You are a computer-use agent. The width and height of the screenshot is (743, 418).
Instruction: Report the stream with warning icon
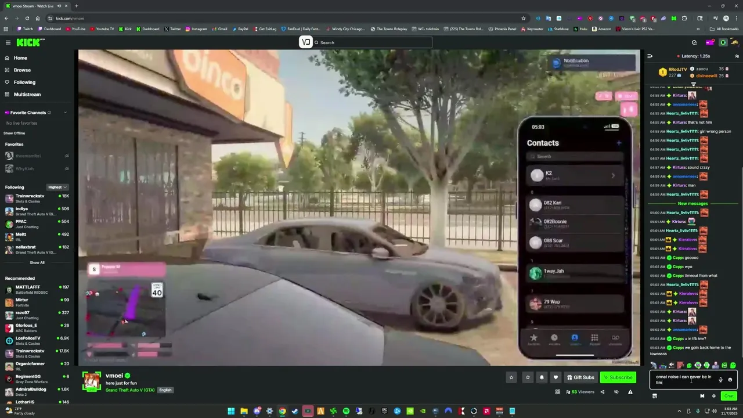[630, 392]
